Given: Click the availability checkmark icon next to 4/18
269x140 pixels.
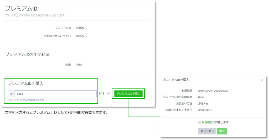Looking at the screenshot, I should point(108,93).
